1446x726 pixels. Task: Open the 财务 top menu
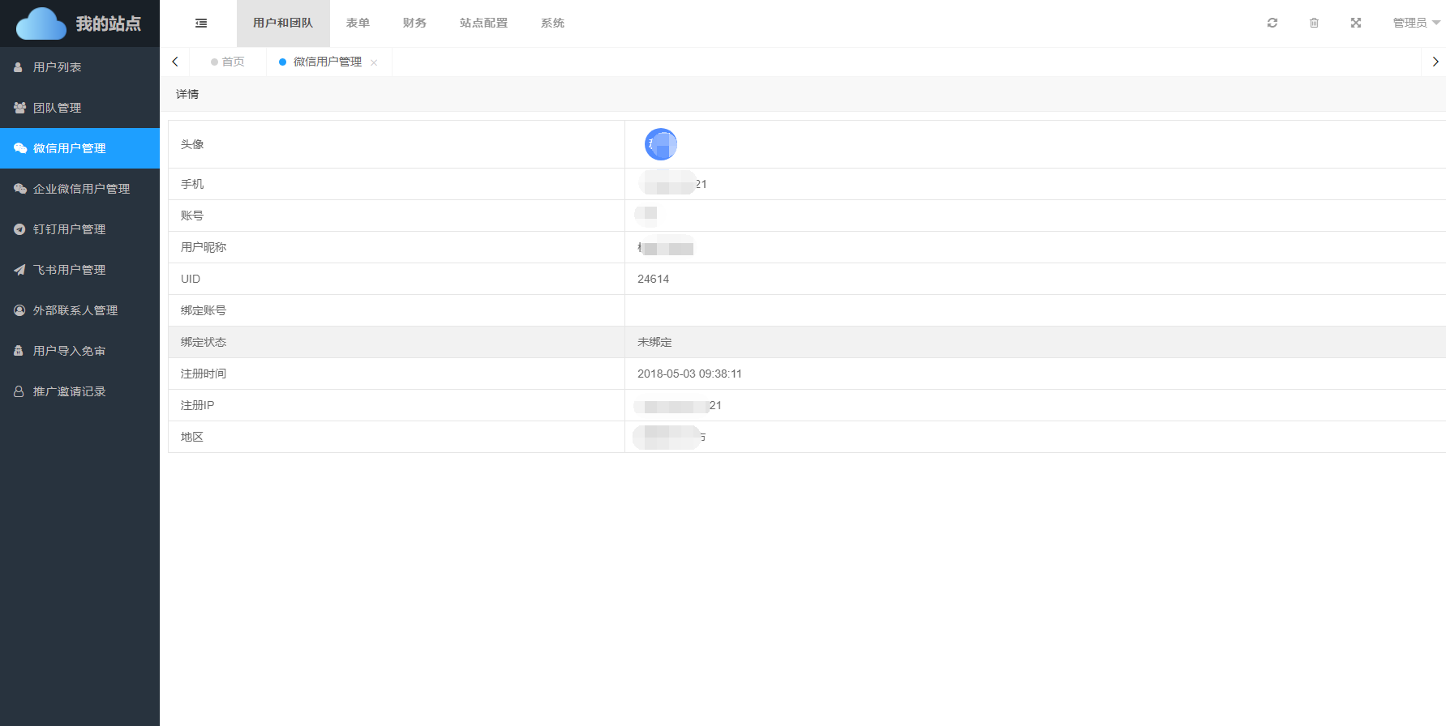click(414, 23)
